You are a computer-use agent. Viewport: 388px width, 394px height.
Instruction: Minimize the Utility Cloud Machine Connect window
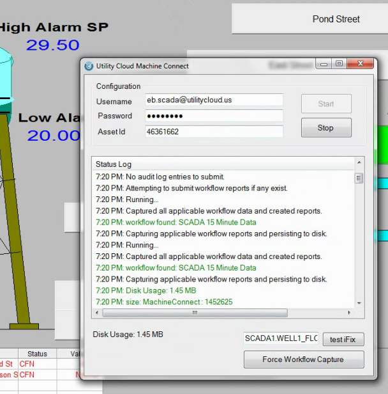325,64
